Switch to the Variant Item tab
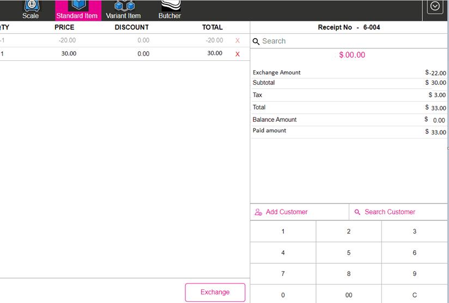Image resolution: width=449 pixels, height=303 pixels. (123, 10)
